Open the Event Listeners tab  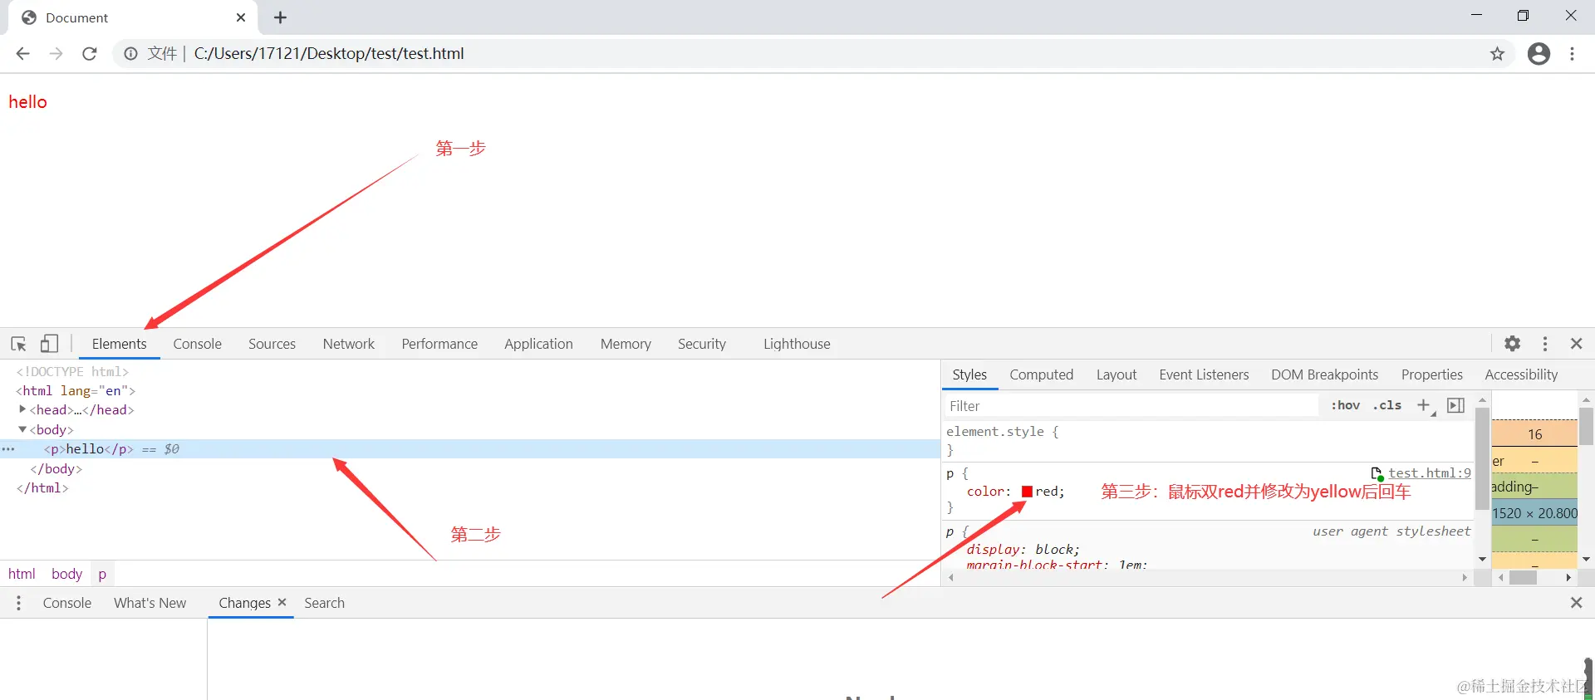1204,374
